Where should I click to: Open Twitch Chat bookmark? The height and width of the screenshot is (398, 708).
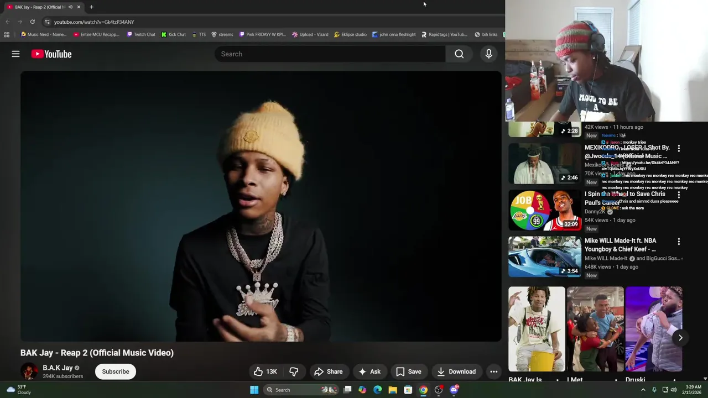click(x=141, y=34)
